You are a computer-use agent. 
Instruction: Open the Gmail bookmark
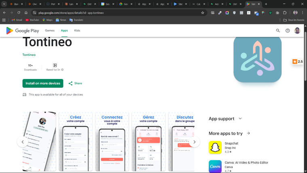[17, 20]
